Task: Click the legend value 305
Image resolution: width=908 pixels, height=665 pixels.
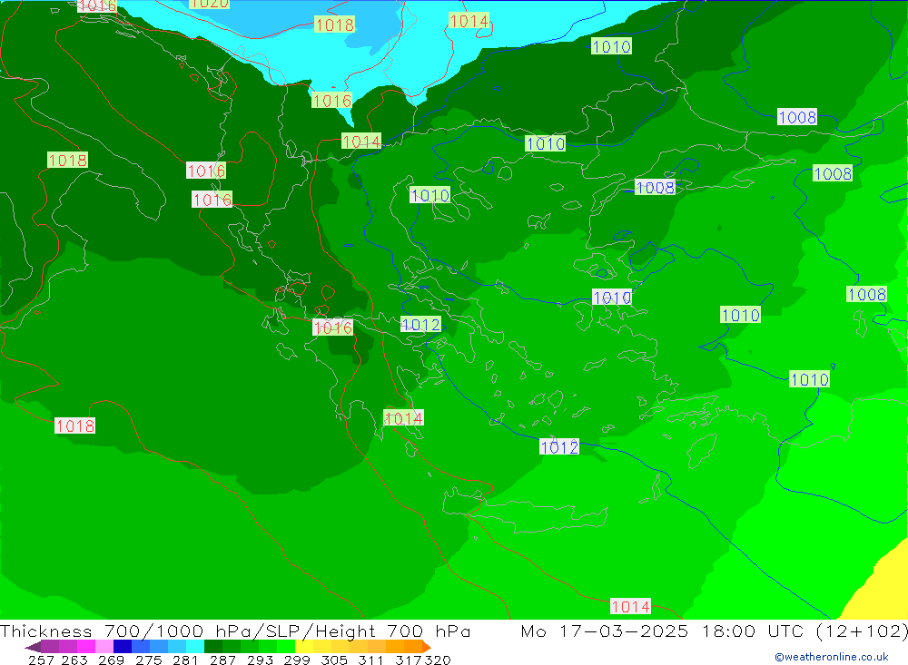Action: click(x=334, y=660)
